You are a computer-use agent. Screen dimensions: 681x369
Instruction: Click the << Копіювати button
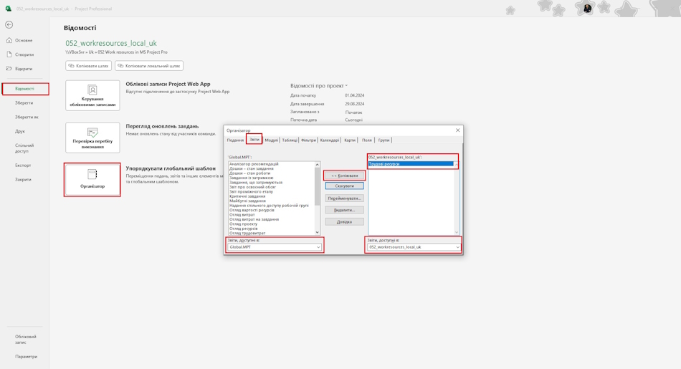[344, 176]
